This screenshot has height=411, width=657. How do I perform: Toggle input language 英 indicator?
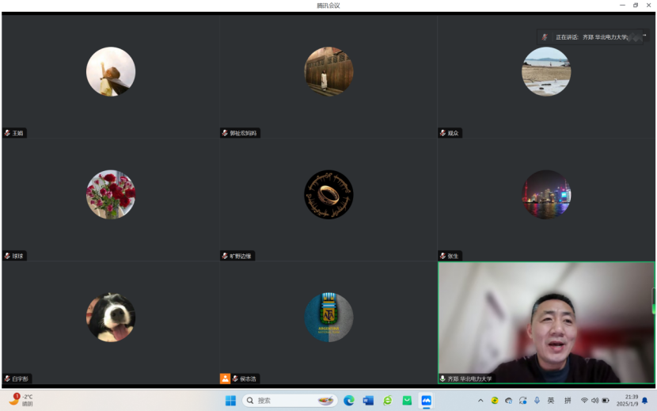tap(551, 401)
